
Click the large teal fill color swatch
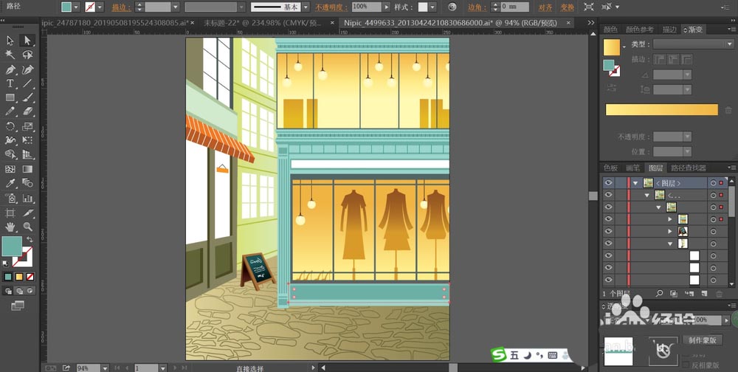point(11,245)
